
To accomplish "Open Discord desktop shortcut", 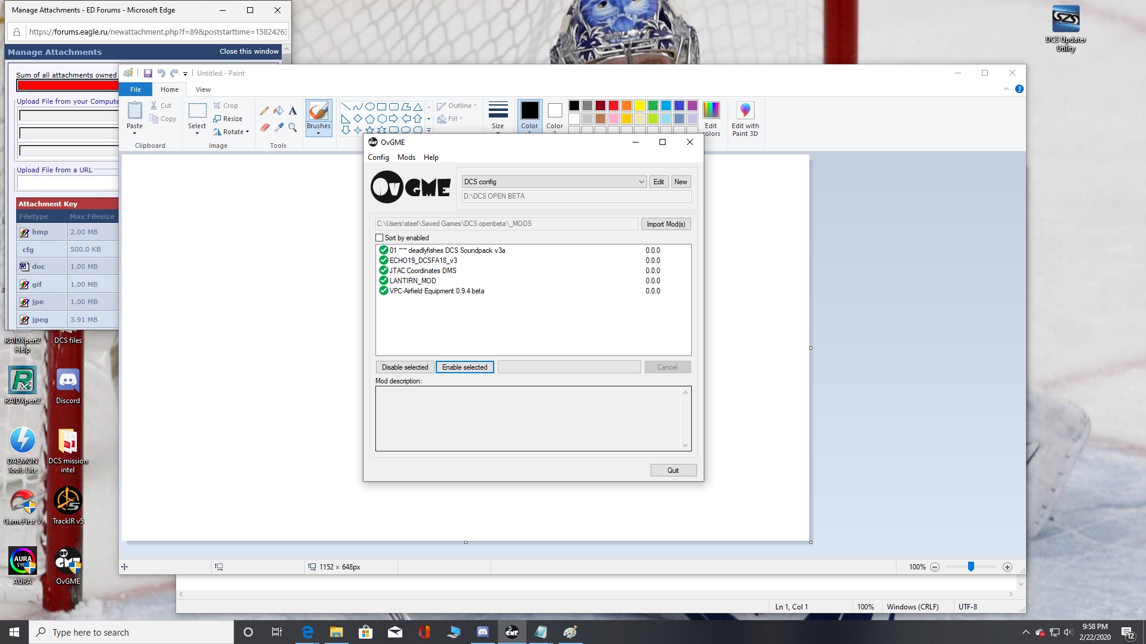I will click(67, 386).
